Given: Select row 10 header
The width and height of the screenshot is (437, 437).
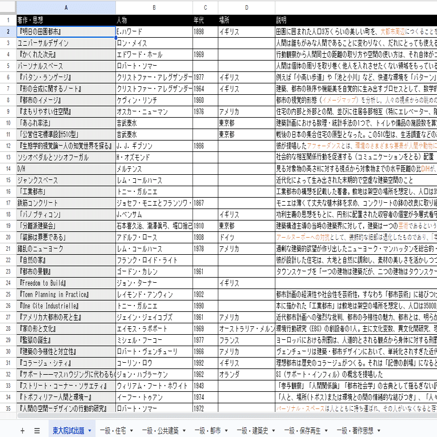Looking at the screenshot, I should pyautogui.click(x=8, y=123).
